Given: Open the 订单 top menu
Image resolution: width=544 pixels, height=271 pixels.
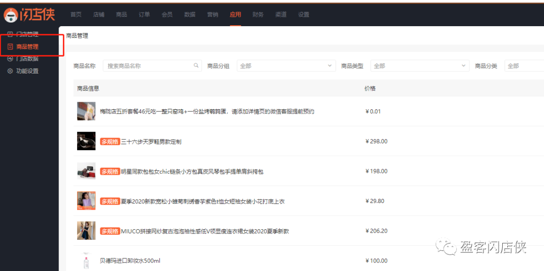Looking at the screenshot, I should click(144, 15).
